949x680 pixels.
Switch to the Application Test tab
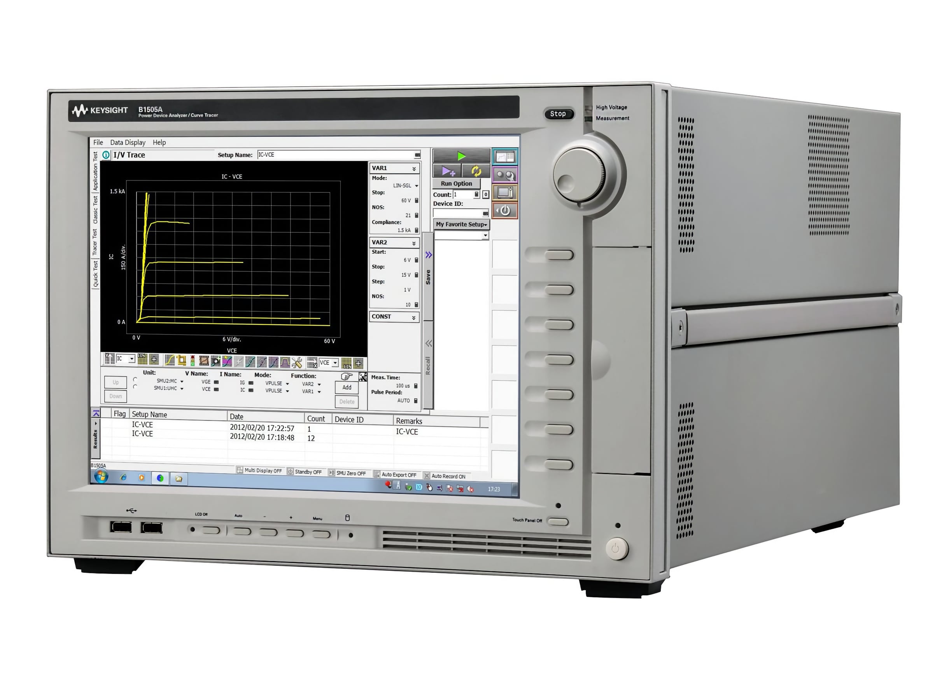tap(95, 171)
